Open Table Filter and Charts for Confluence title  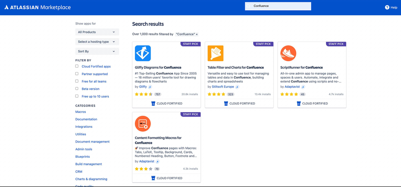click(x=236, y=68)
